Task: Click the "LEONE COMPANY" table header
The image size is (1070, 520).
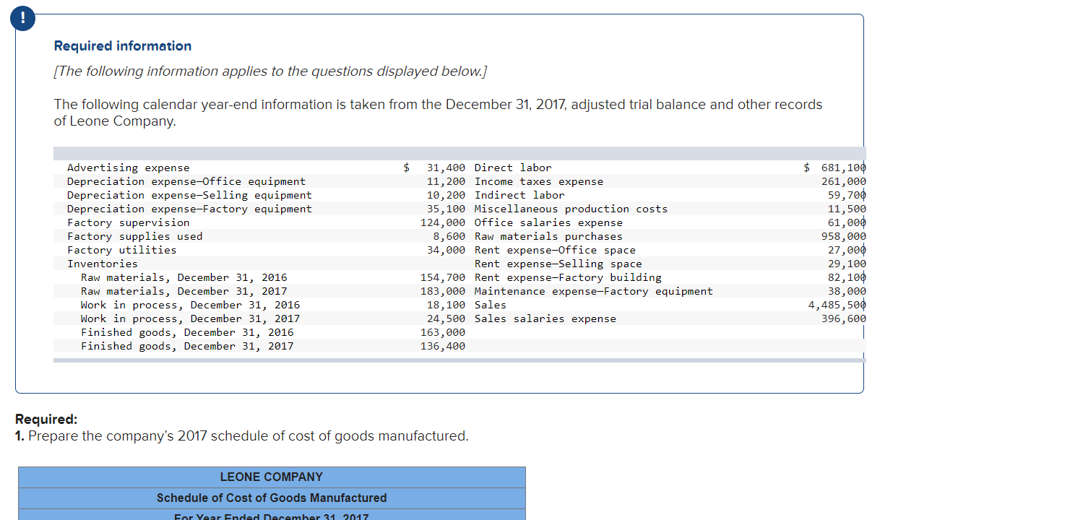Action: (272, 477)
